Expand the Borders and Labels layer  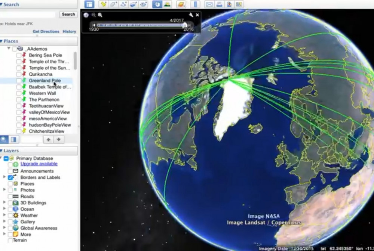coord(4,177)
